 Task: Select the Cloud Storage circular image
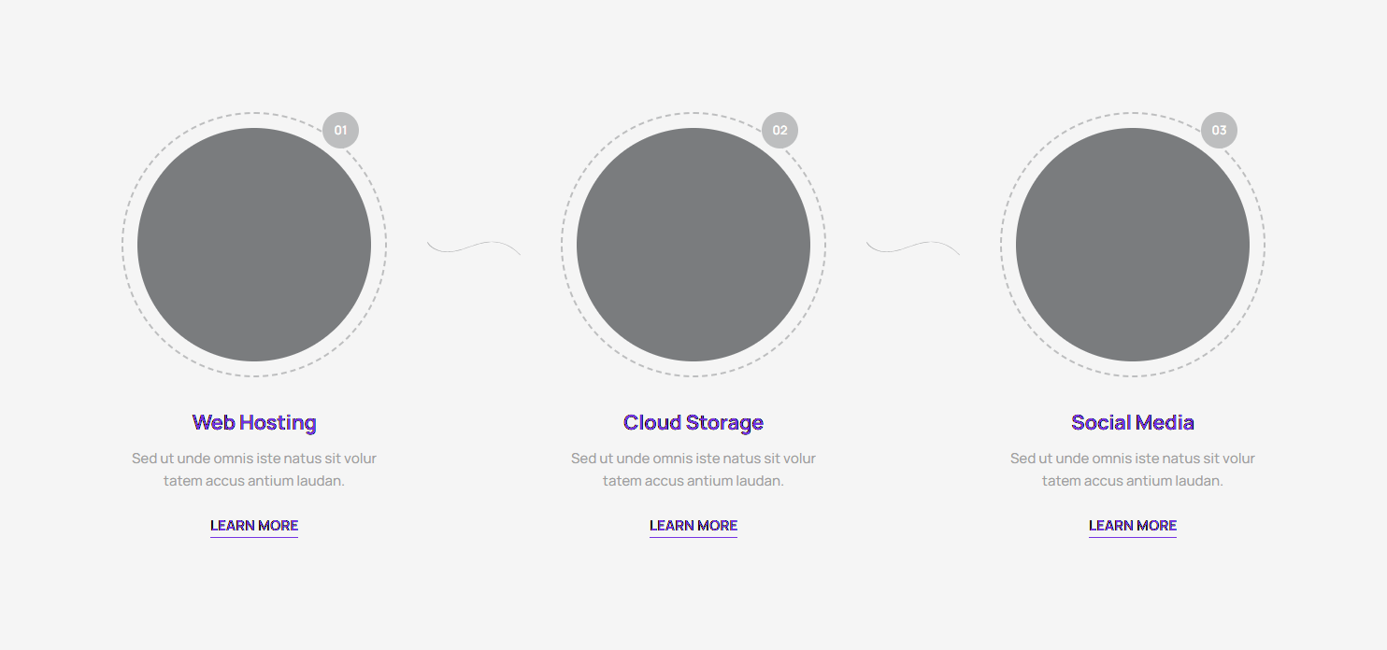click(x=693, y=245)
